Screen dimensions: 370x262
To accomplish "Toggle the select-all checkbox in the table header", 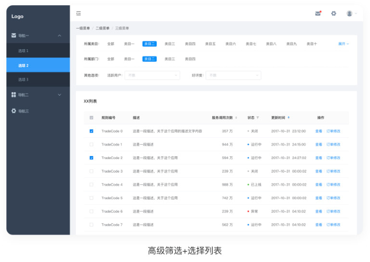I will [91, 117].
